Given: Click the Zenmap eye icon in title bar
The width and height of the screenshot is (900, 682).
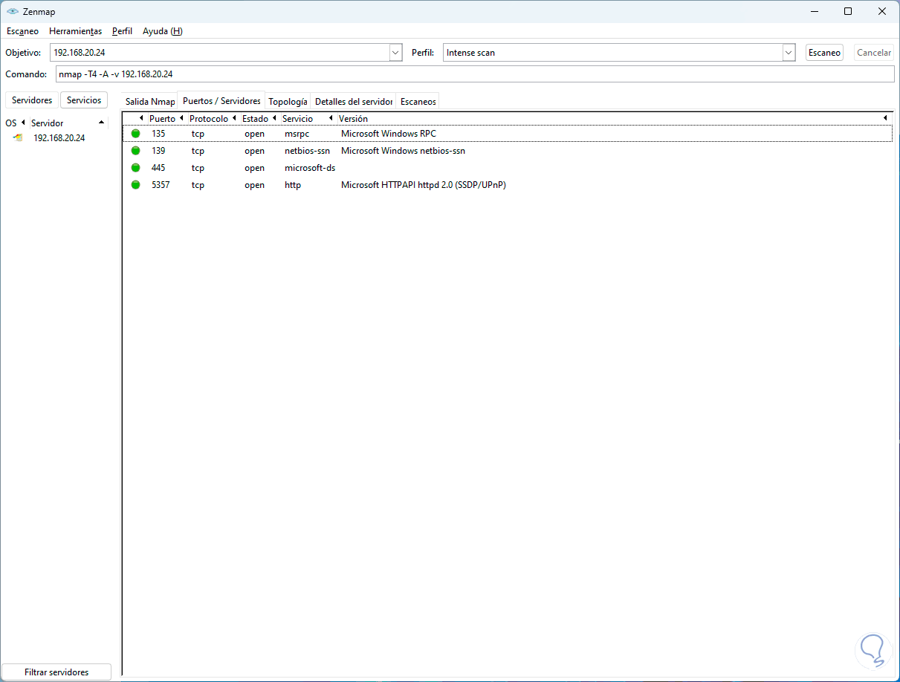Looking at the screenshot, I should click(x=12, y=11).
